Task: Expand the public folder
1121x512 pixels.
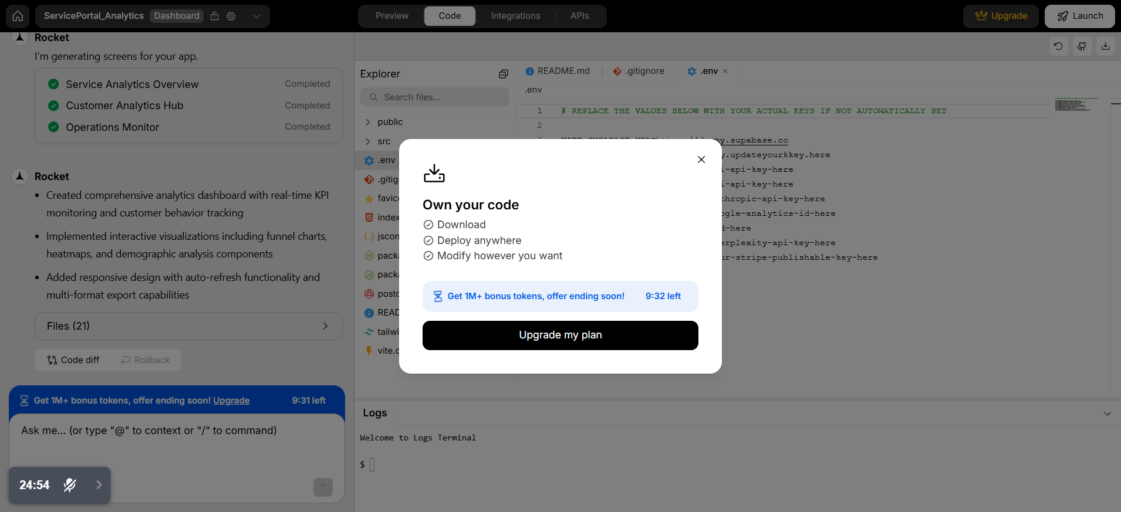Action: click(368, 122)
